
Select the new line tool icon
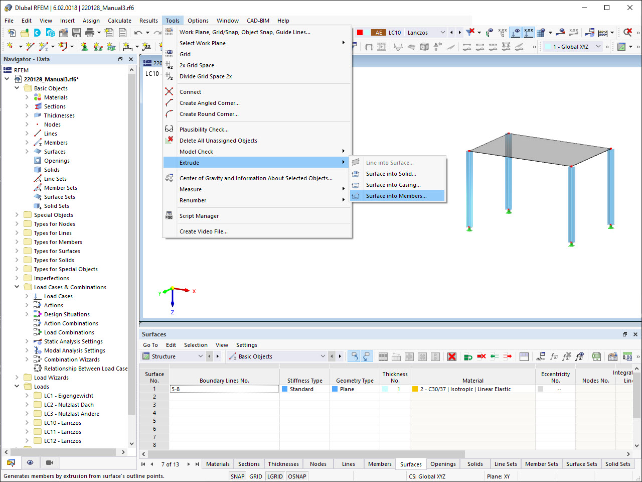tap(30, 47)
